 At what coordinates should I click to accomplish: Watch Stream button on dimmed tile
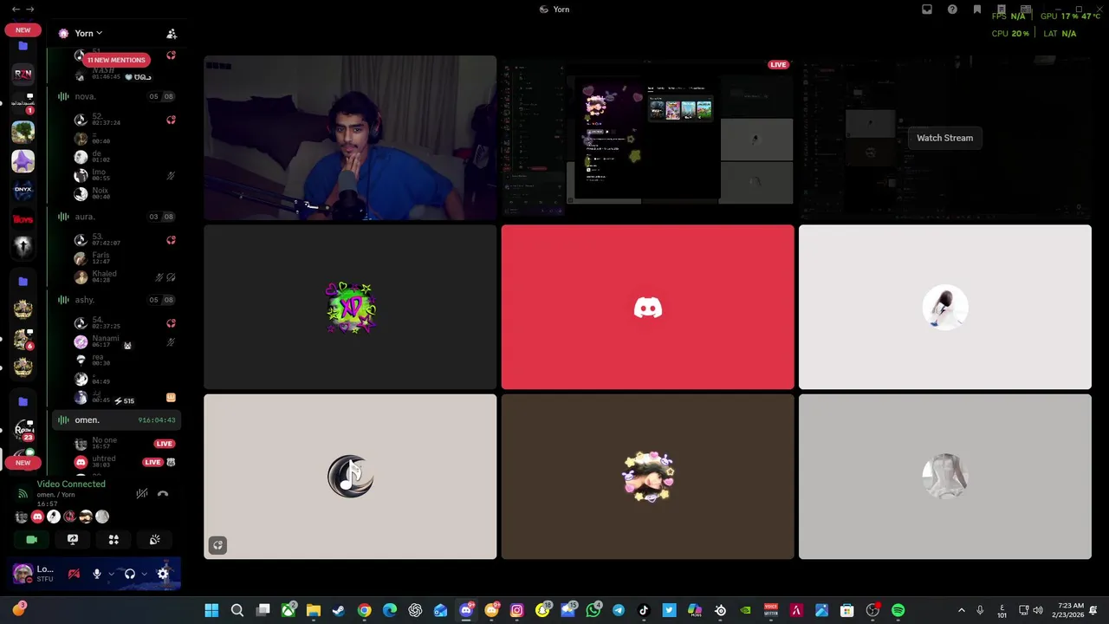coord(944,138)
